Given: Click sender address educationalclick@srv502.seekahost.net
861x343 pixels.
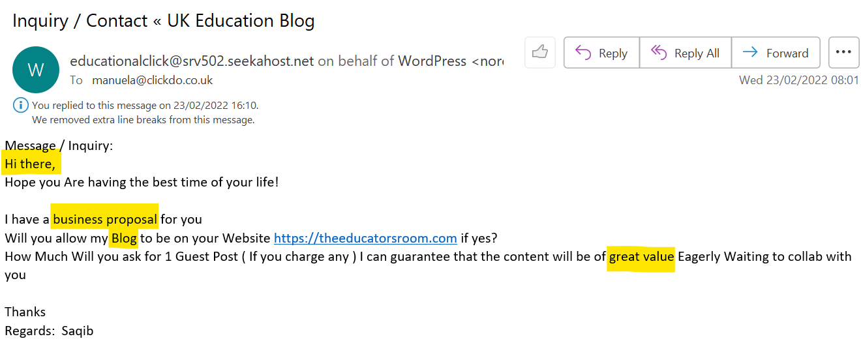Looking at the screenshot, I should pos(192,61).
